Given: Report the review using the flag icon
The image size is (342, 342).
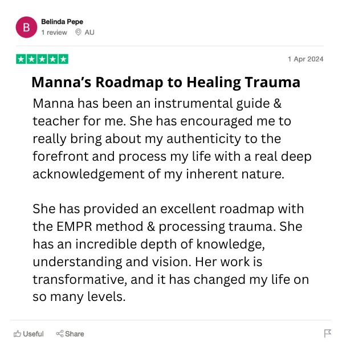Looking at the screenshot, I should coord(327,333).
